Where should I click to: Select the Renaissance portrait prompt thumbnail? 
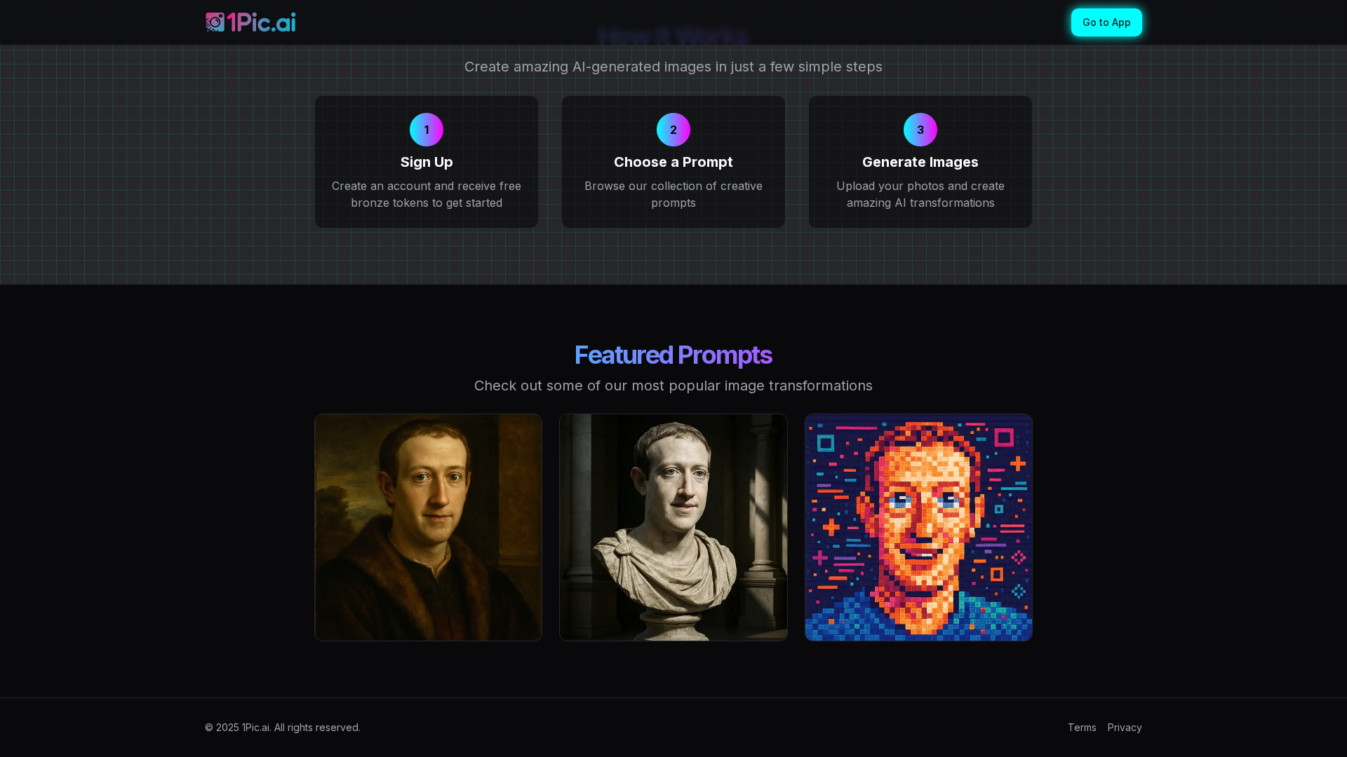428,527
